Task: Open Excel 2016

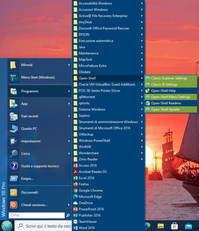Action: pos(108,178)
